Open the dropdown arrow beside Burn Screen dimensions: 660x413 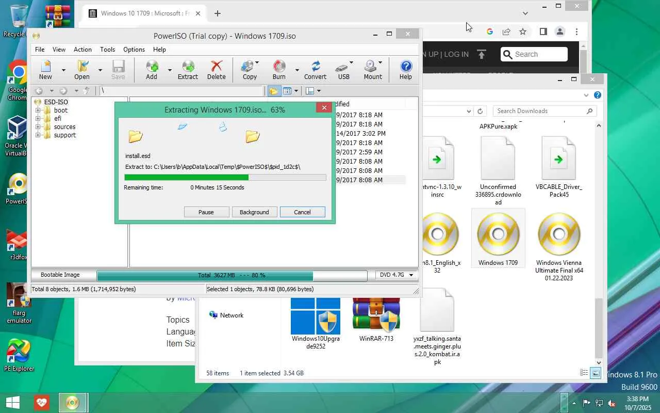(x=297, y=70)
